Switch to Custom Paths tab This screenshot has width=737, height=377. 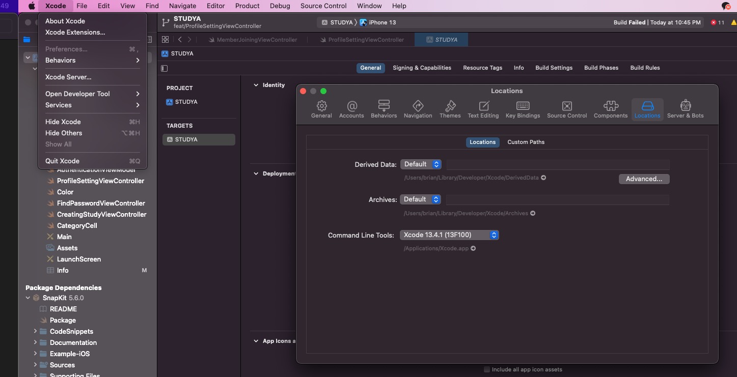point(526,142)
